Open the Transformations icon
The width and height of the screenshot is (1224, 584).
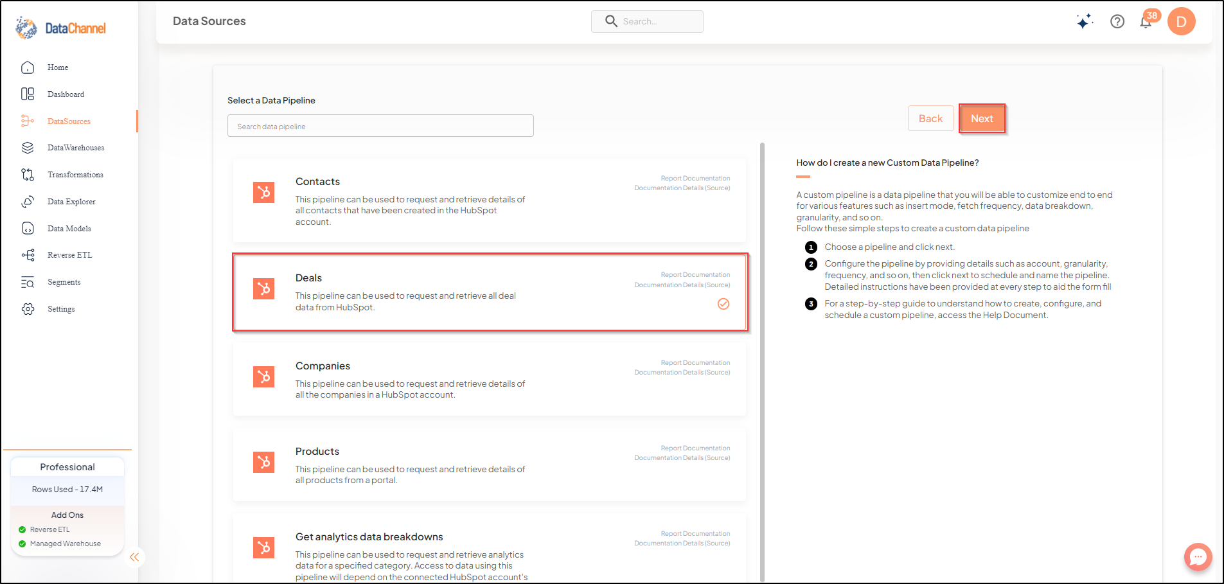[28, 175]
